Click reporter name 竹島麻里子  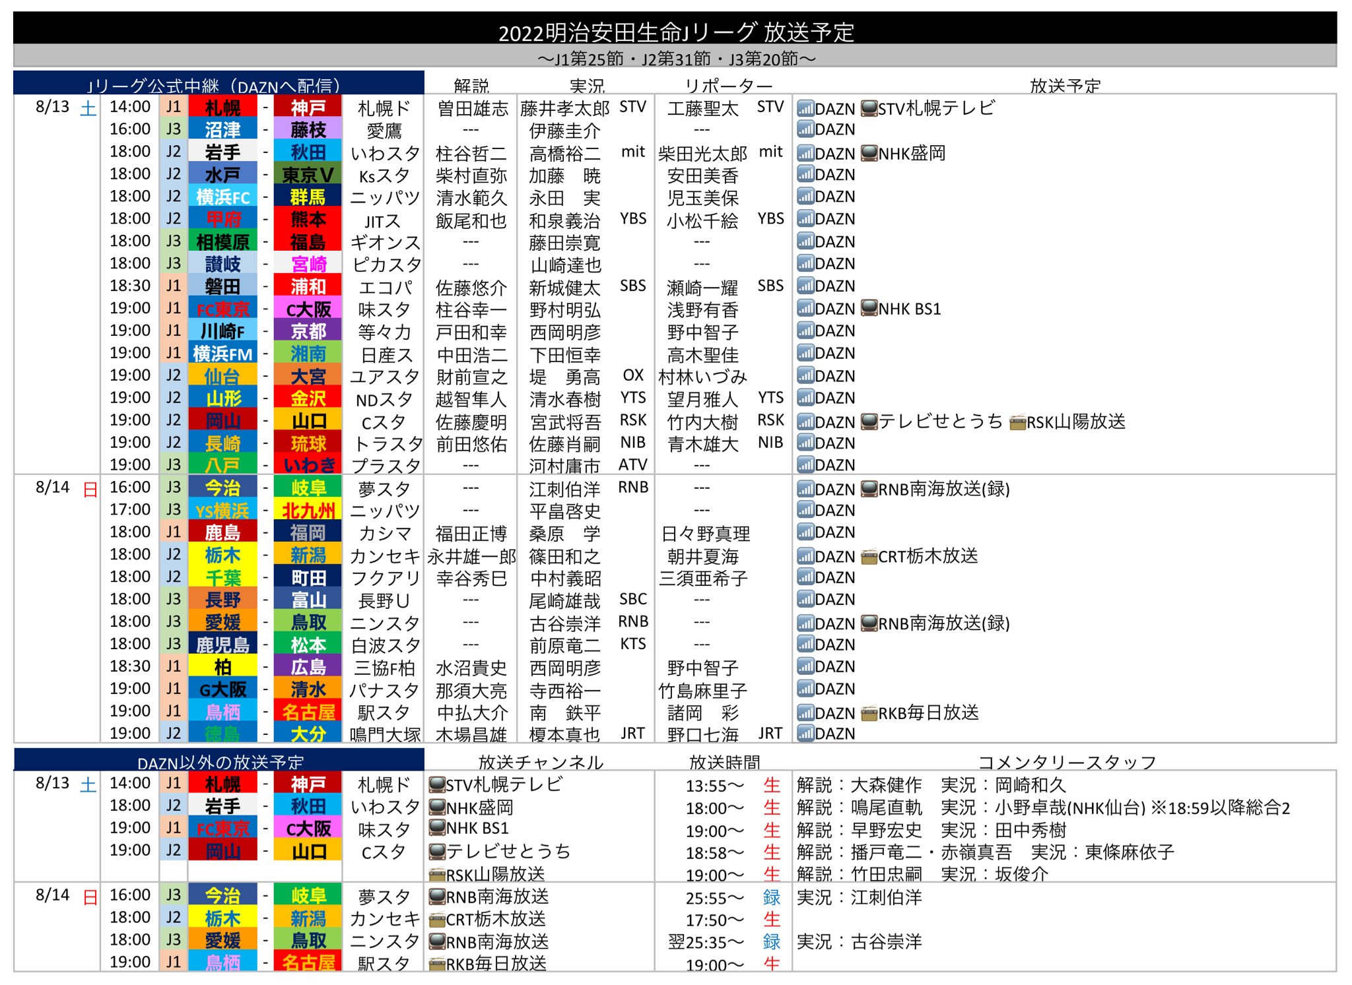[703, 691]
